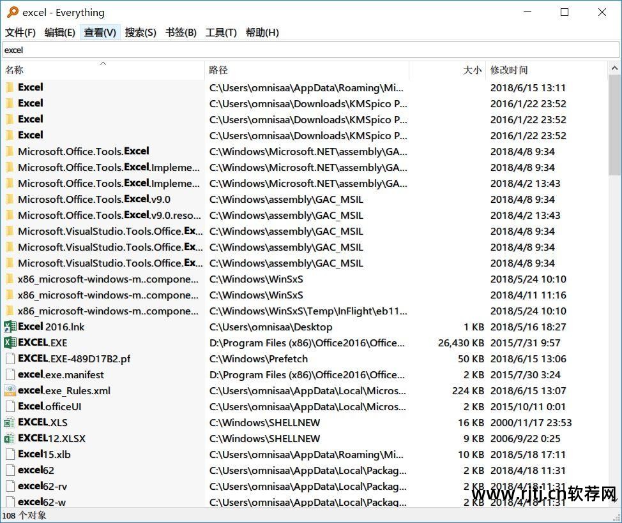This screenshot has height=523, width=622.
Task: Minimize the Everything window
Action: pos(527,12)
